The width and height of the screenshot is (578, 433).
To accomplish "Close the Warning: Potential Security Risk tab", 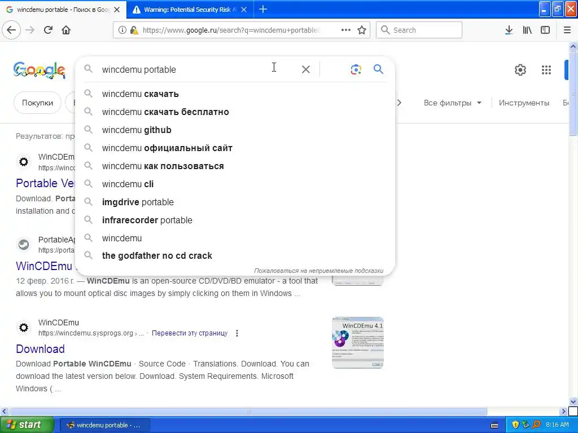I will 244,10.
